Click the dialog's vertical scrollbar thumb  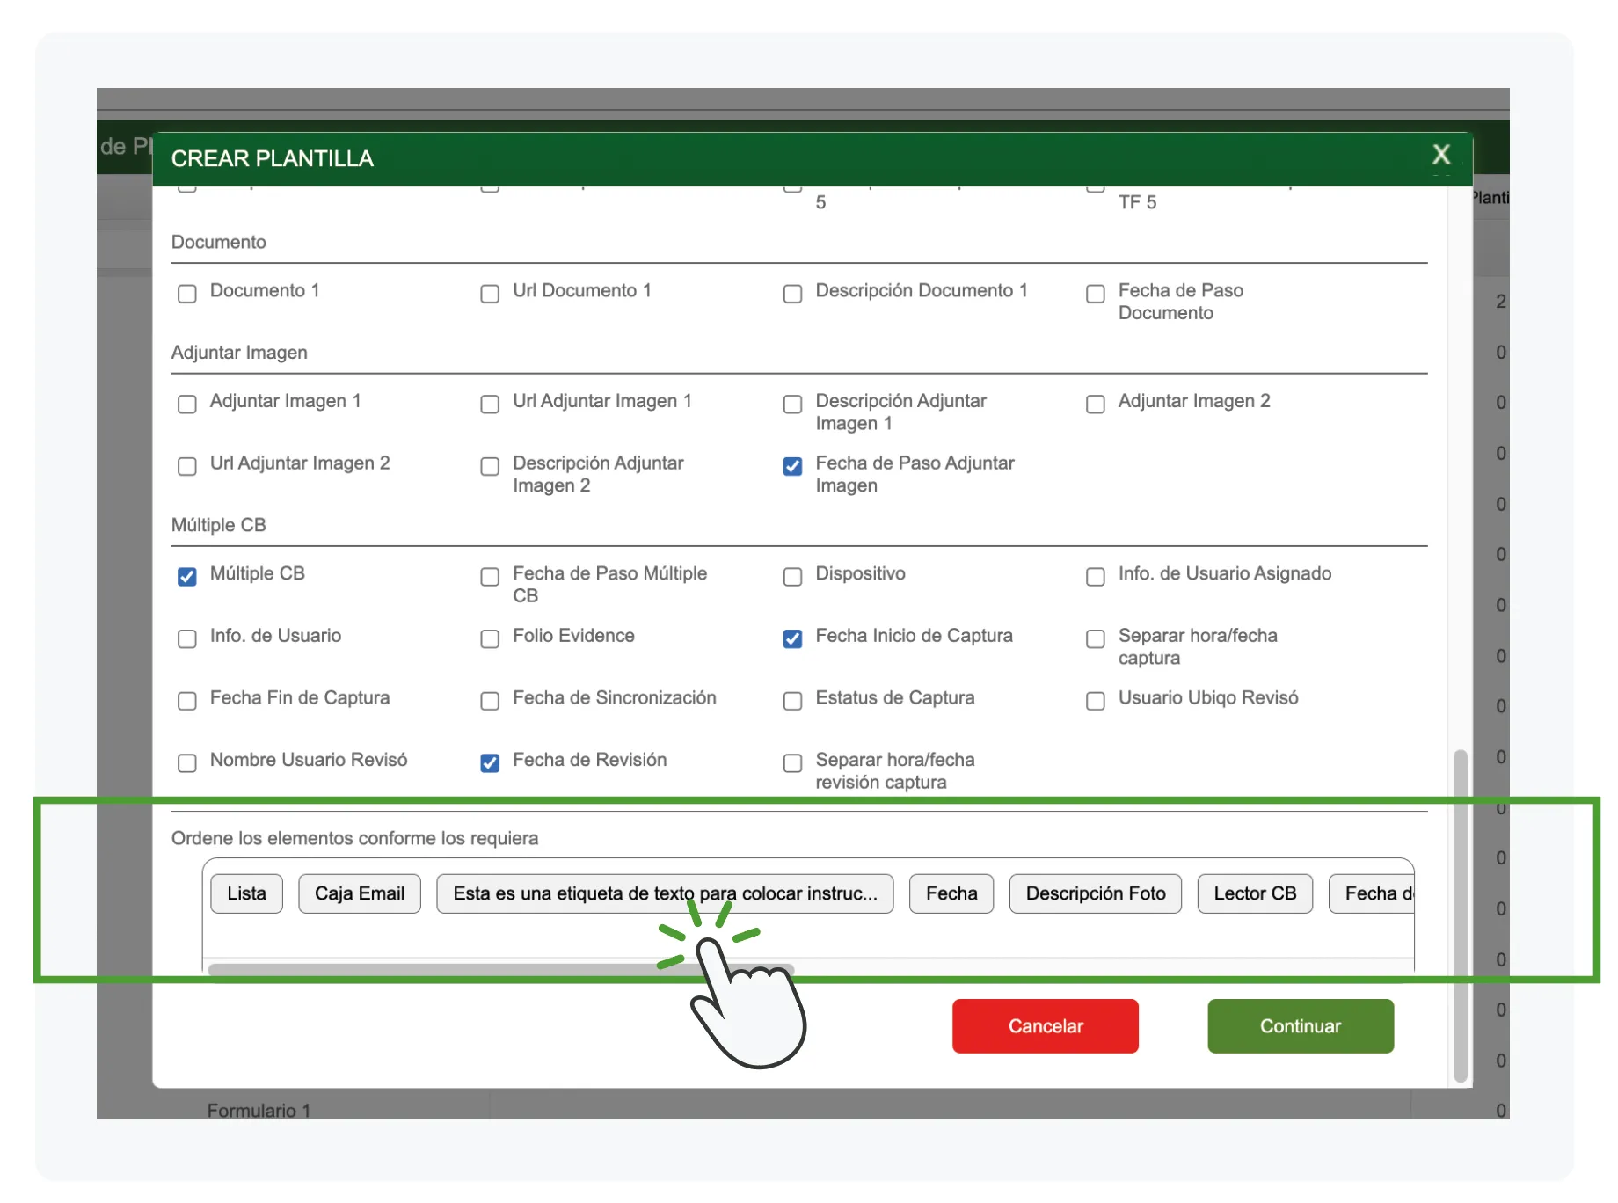tap(1461, 915)
